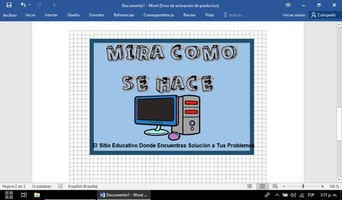The height and width of the screenshot is (200, 342).
Task: Click the vertical scrollbar up arrow
Action: click(x=339, y=25)
